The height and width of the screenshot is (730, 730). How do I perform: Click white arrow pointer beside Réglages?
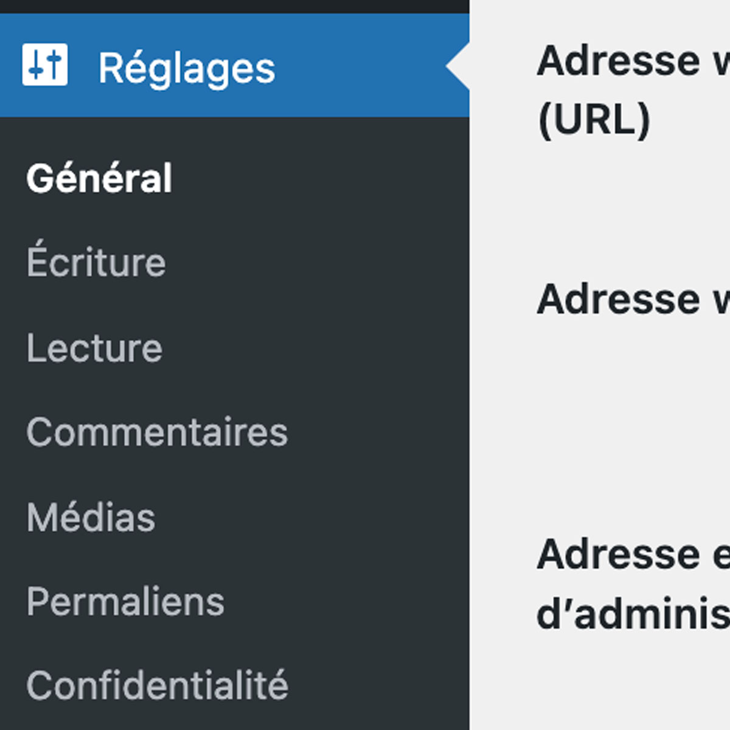(458, 66)
